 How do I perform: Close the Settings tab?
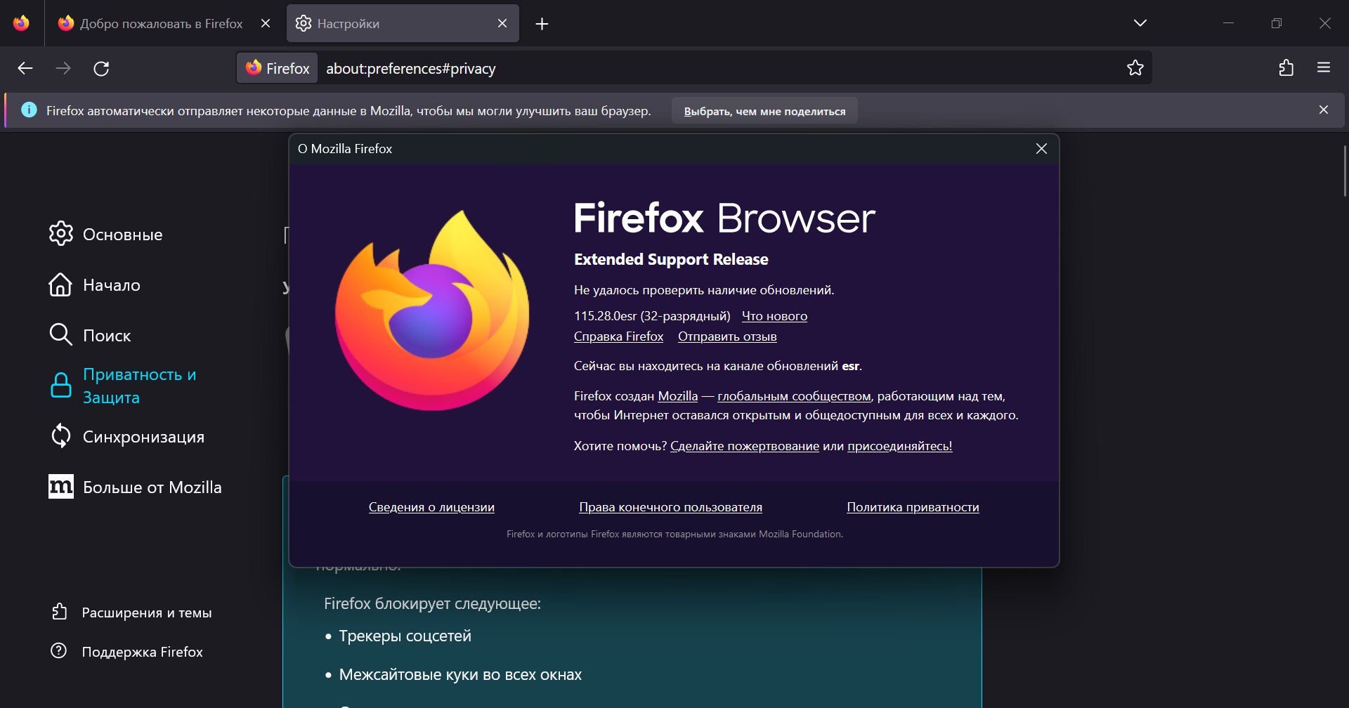pos(502,23)
